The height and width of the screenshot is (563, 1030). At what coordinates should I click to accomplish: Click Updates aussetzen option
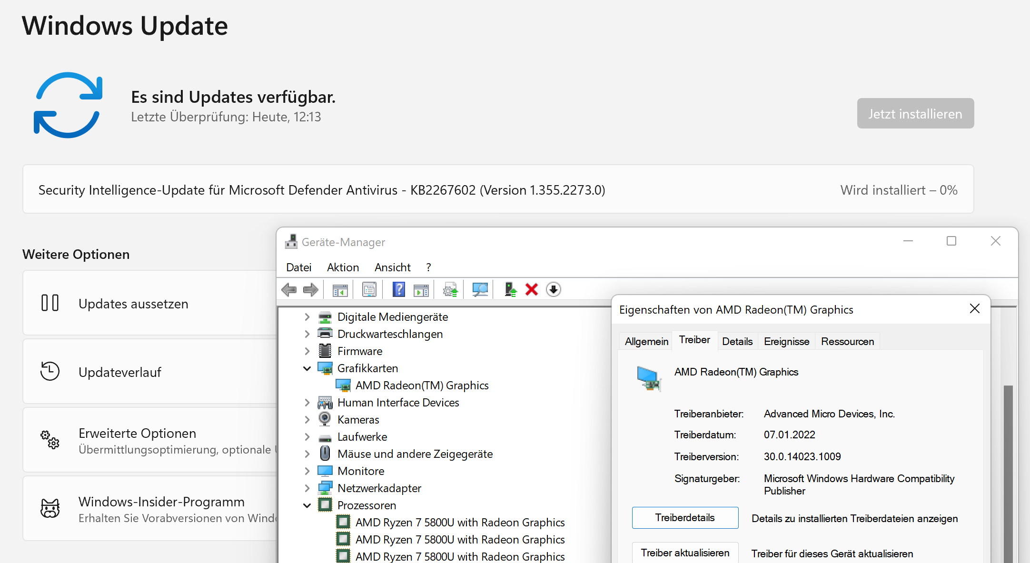(150, 303)
